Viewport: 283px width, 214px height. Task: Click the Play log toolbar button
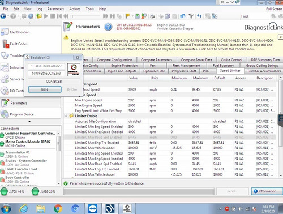click(46, 16)
